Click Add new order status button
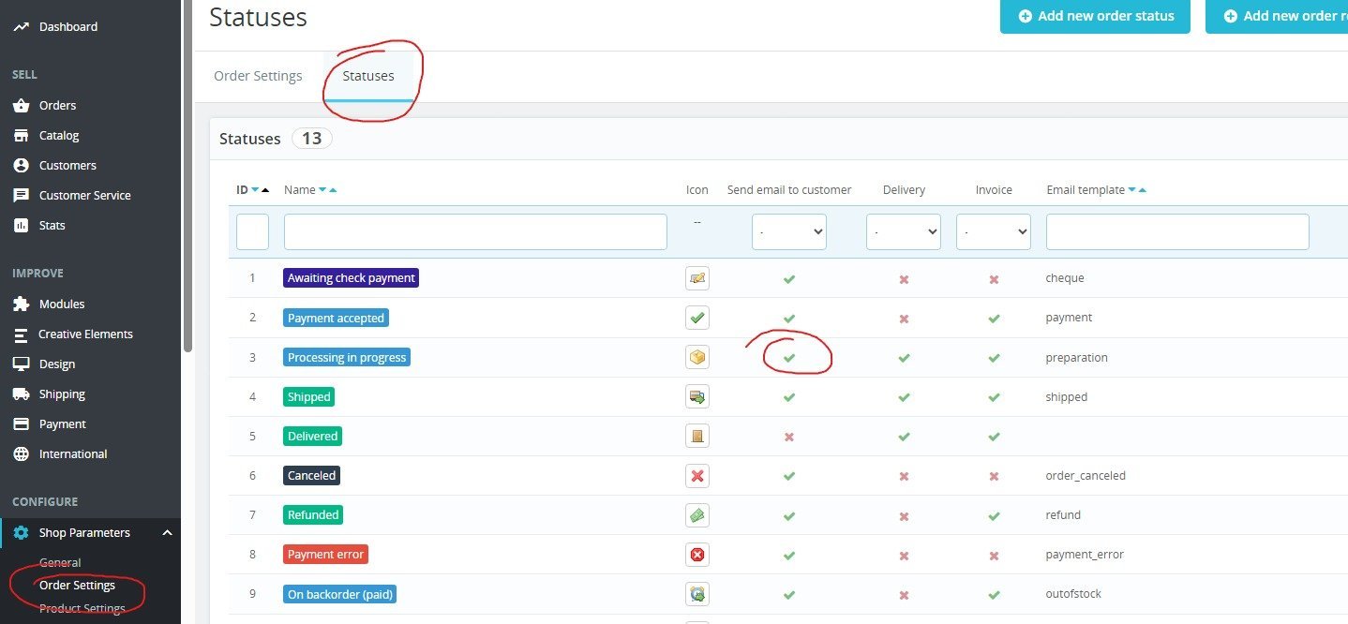 pyautogui.click(x=1095, y=16)
